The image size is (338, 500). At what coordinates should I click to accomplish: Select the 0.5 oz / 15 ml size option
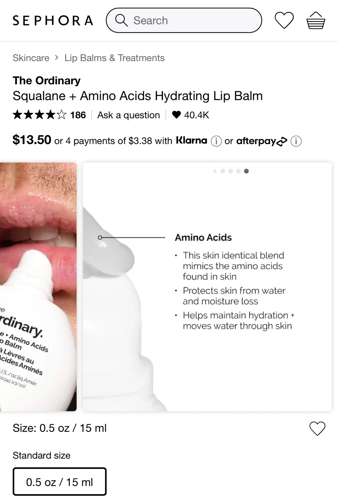(x=60, y=482)
